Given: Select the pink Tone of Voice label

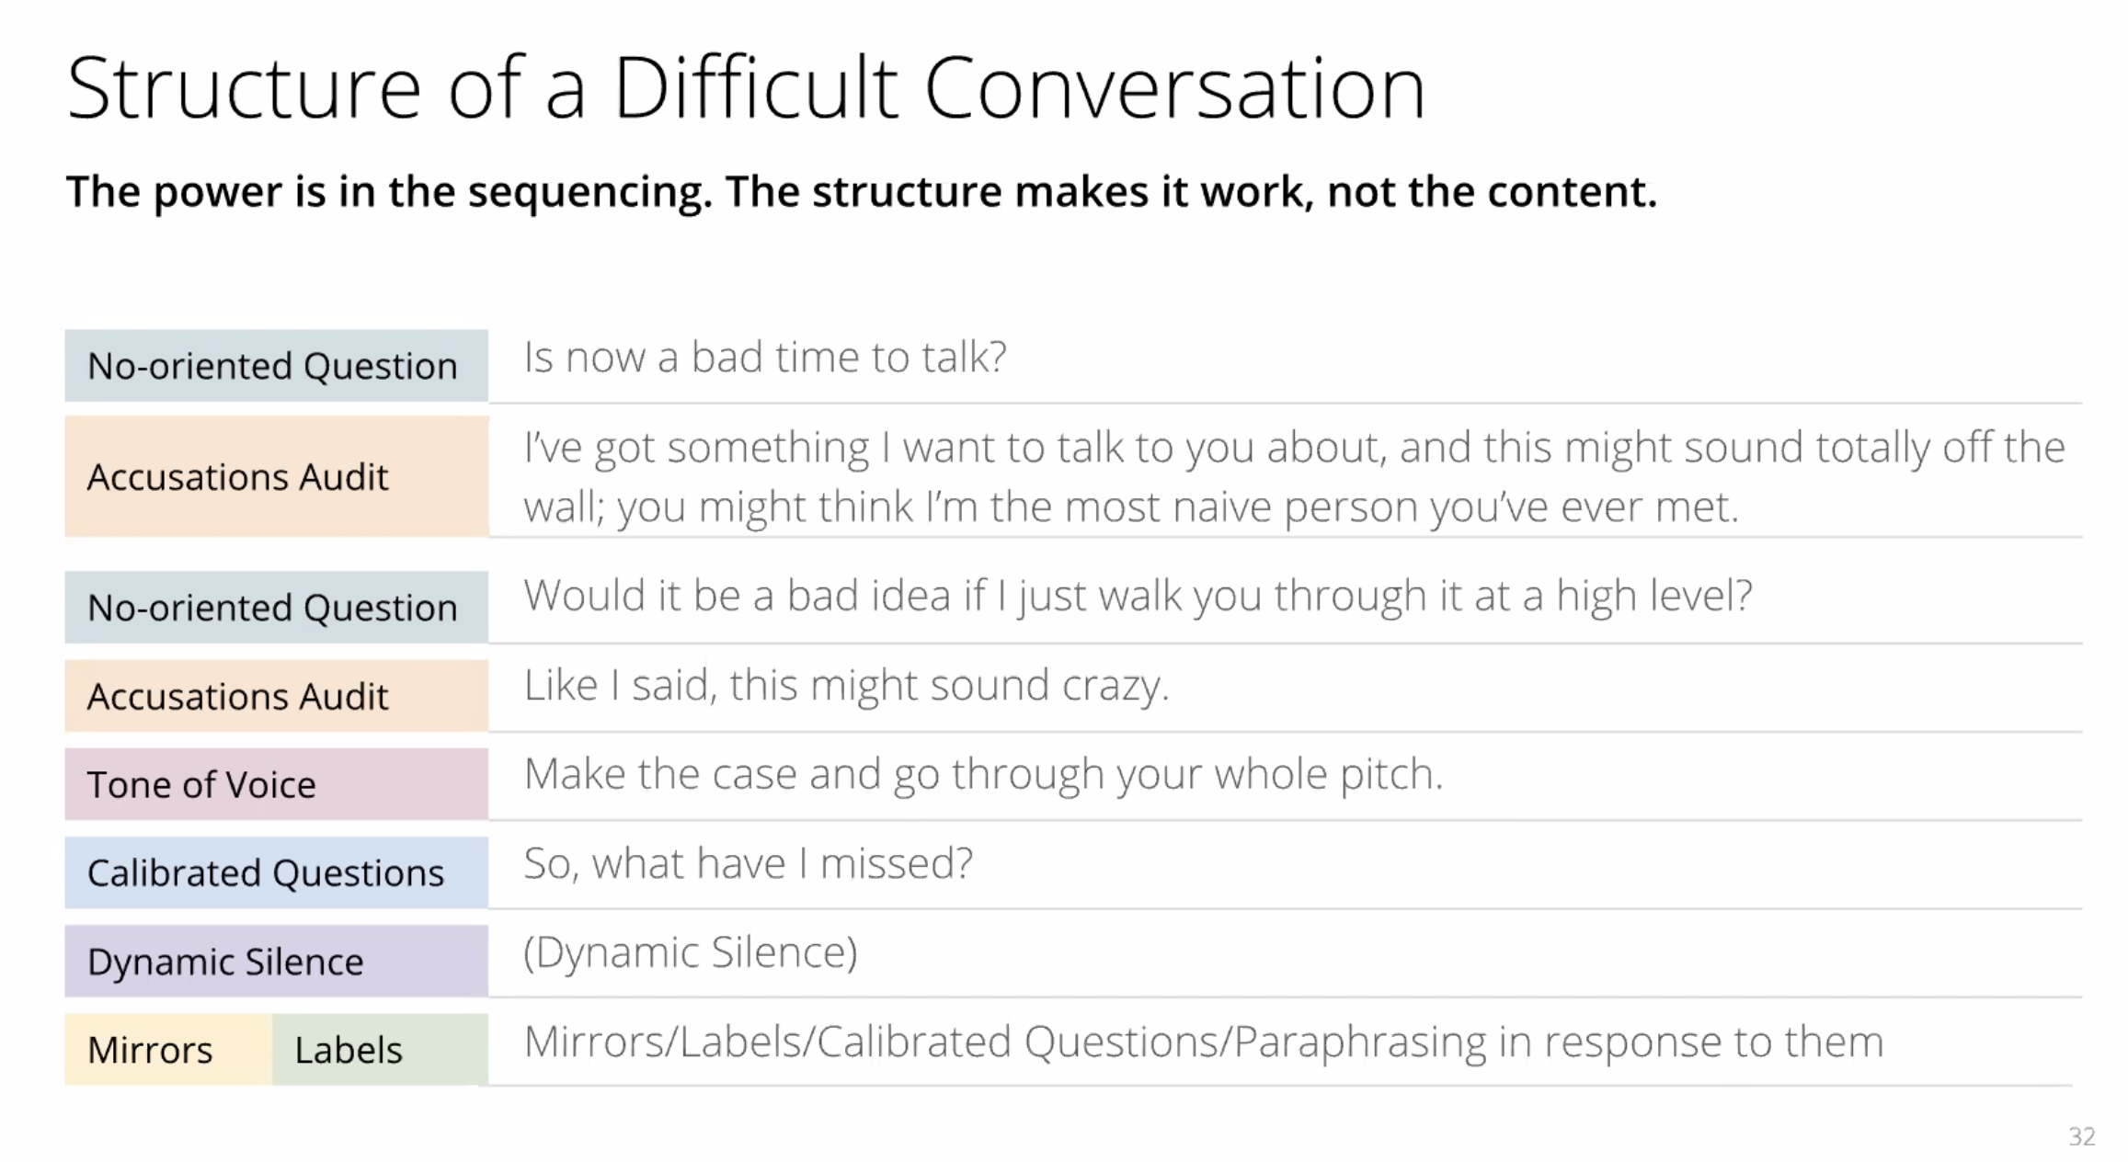Looking at the screenshot, I should click(x=201, y=785).
